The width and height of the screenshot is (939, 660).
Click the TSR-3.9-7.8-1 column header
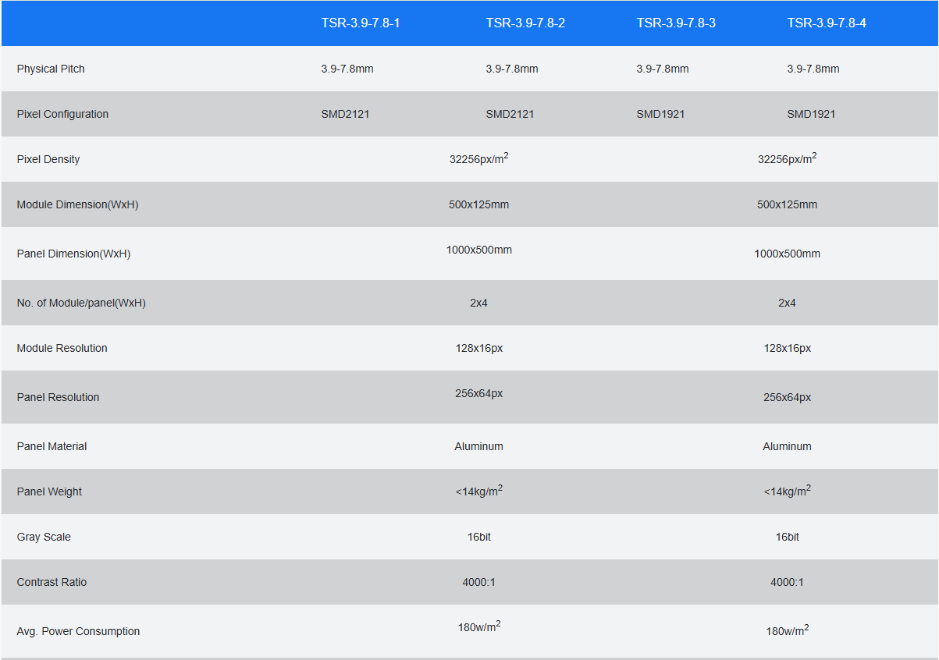click(x=360, y=23)
